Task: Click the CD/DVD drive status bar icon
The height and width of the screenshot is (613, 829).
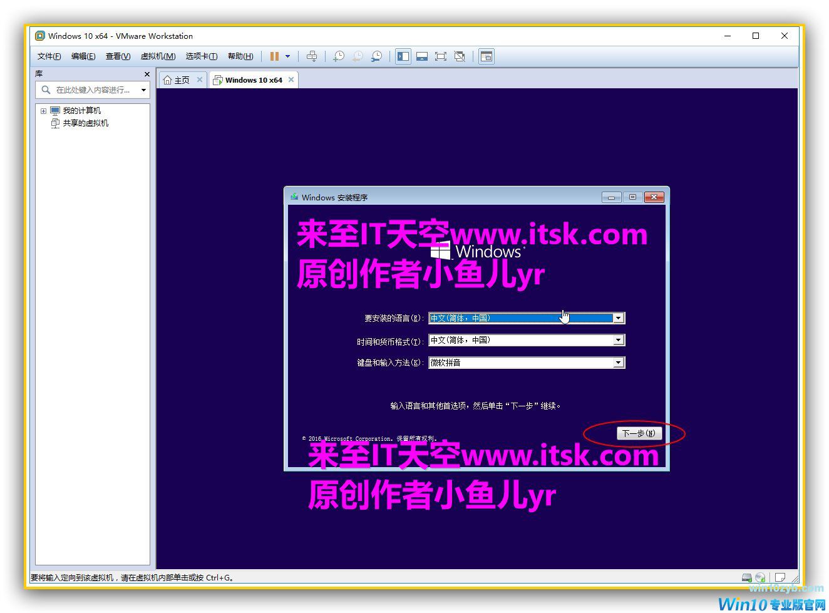Action: click(x=760, y=577)
